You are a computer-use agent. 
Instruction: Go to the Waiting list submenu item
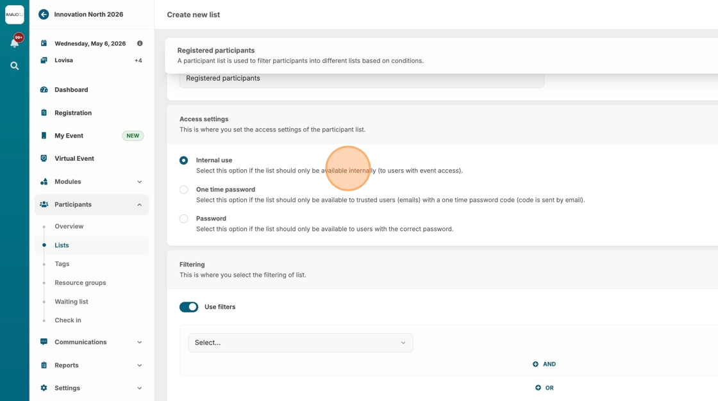(71, 302)
